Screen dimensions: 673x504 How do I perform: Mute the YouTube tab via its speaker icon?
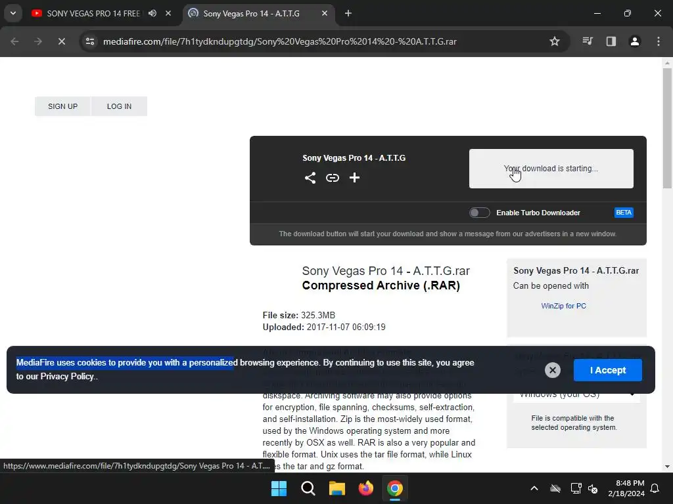(x=152, y=13)
